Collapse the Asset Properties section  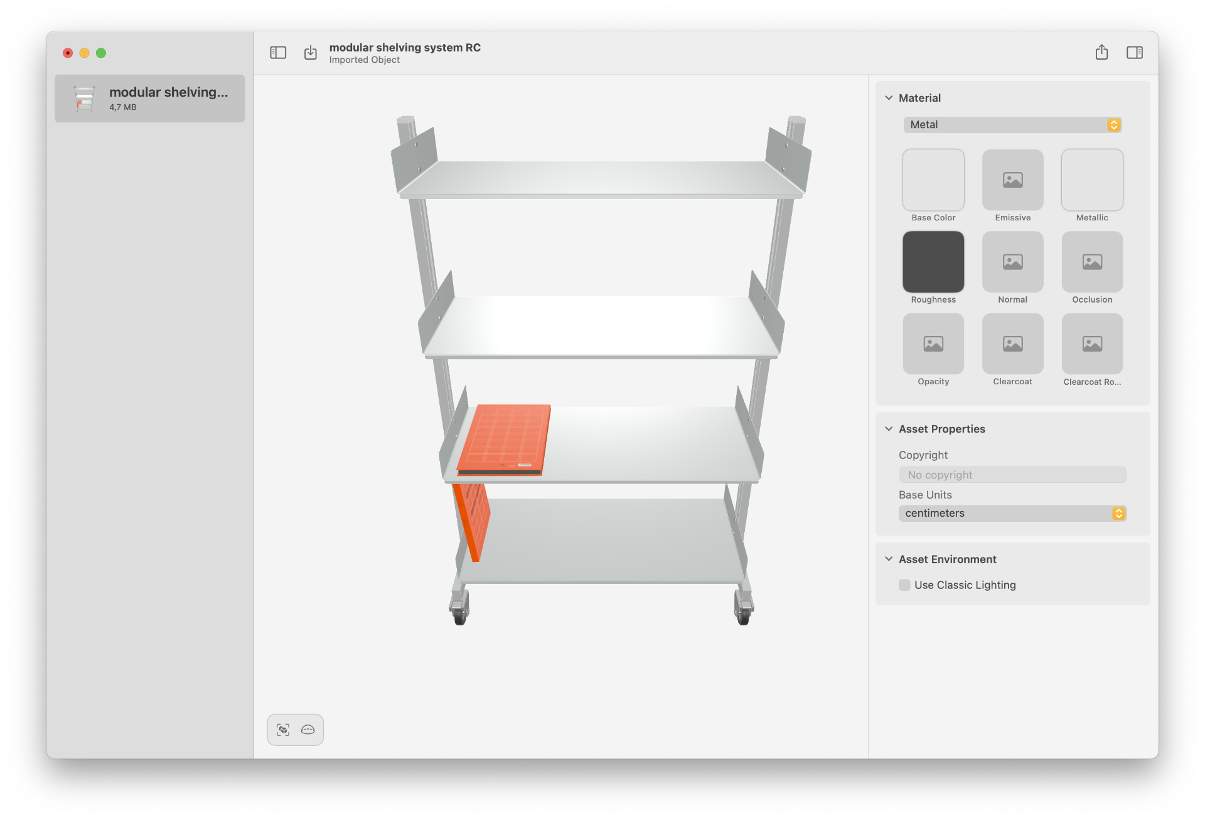click(x=889, y=429)
